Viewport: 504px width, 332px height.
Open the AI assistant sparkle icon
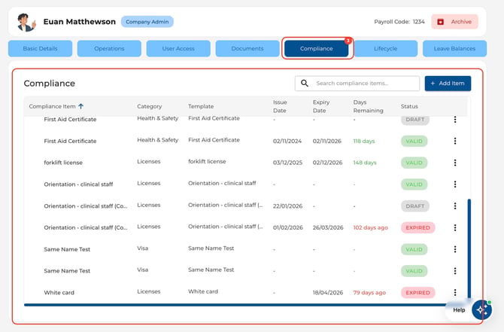481,310
